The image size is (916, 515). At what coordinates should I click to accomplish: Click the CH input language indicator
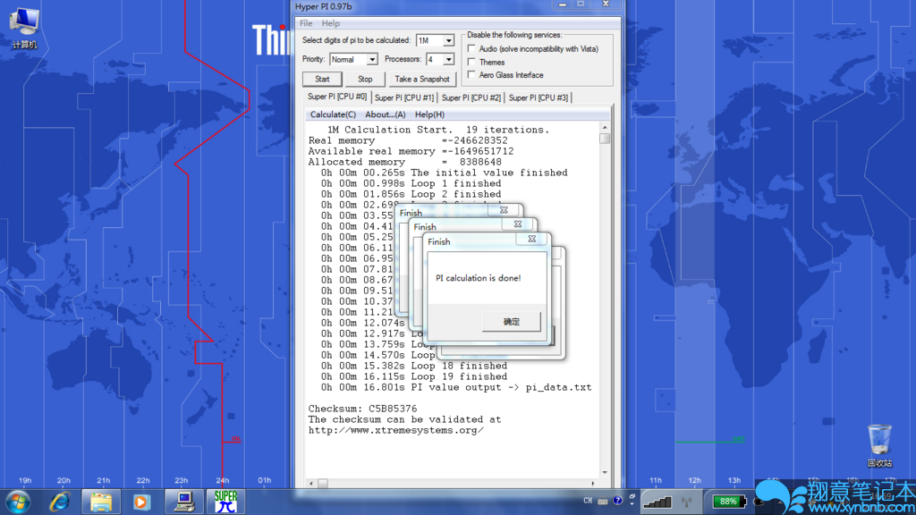coord(588,501)
